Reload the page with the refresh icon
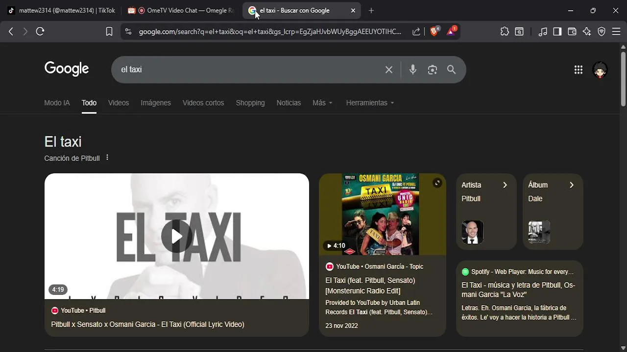 coord(40,31)
